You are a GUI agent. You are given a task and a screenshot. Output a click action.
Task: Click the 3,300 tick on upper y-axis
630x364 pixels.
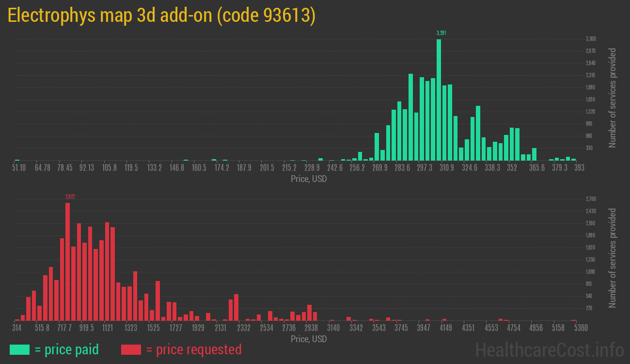[x=591, y=39]
